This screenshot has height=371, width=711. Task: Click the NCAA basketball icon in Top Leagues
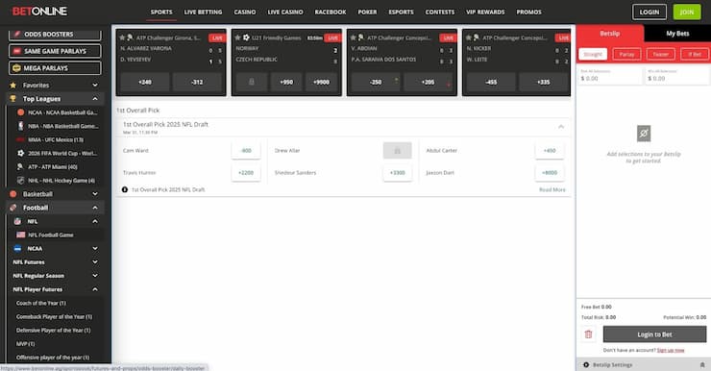click(x=20, y=112)
